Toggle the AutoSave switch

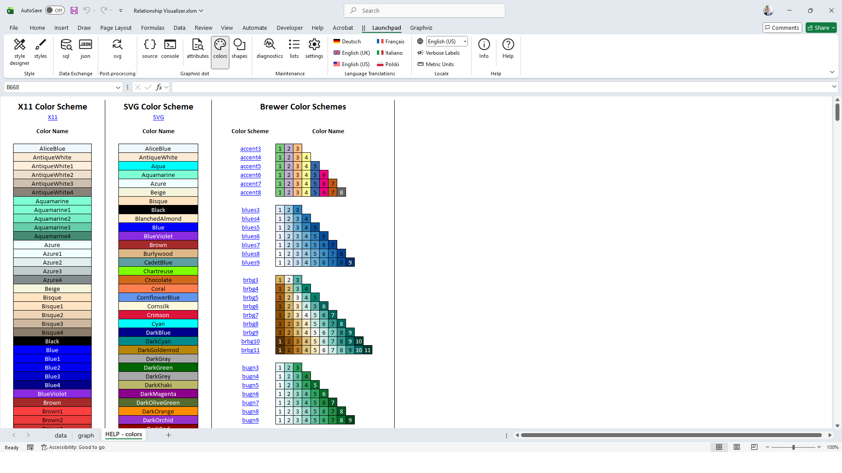55,11
